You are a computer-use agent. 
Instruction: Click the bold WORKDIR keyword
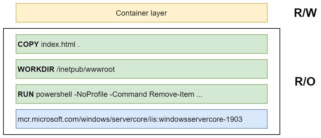[36, 69]
